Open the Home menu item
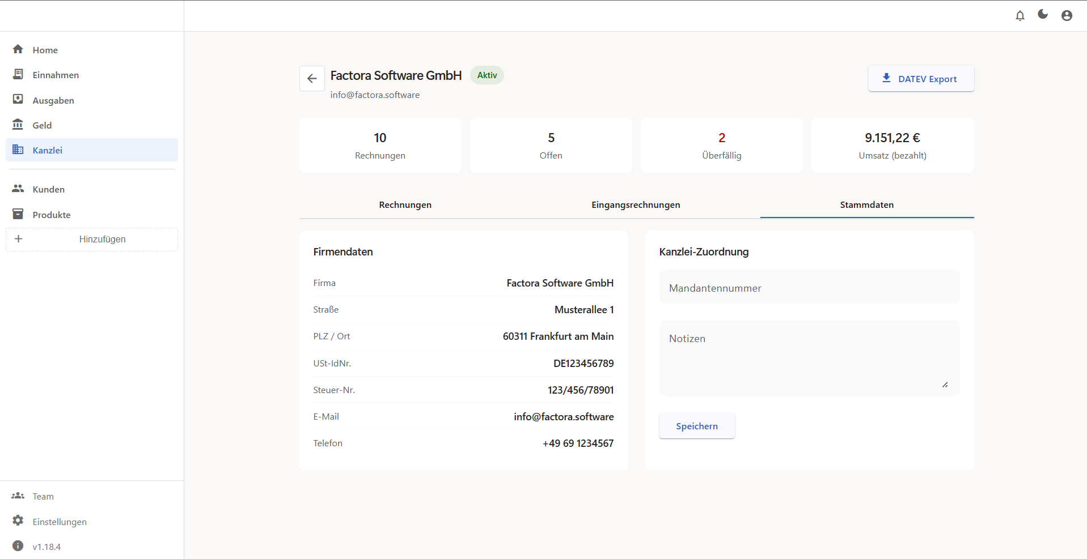 [x=92, y=50]
